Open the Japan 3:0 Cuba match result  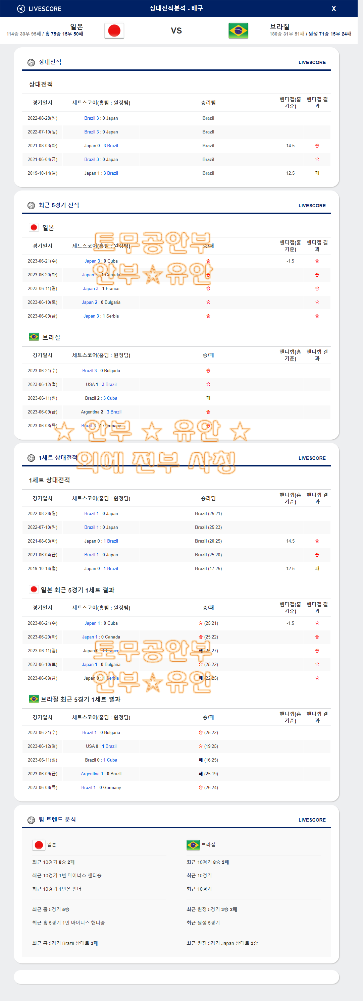pyautogui.click(x=101, y=261)
